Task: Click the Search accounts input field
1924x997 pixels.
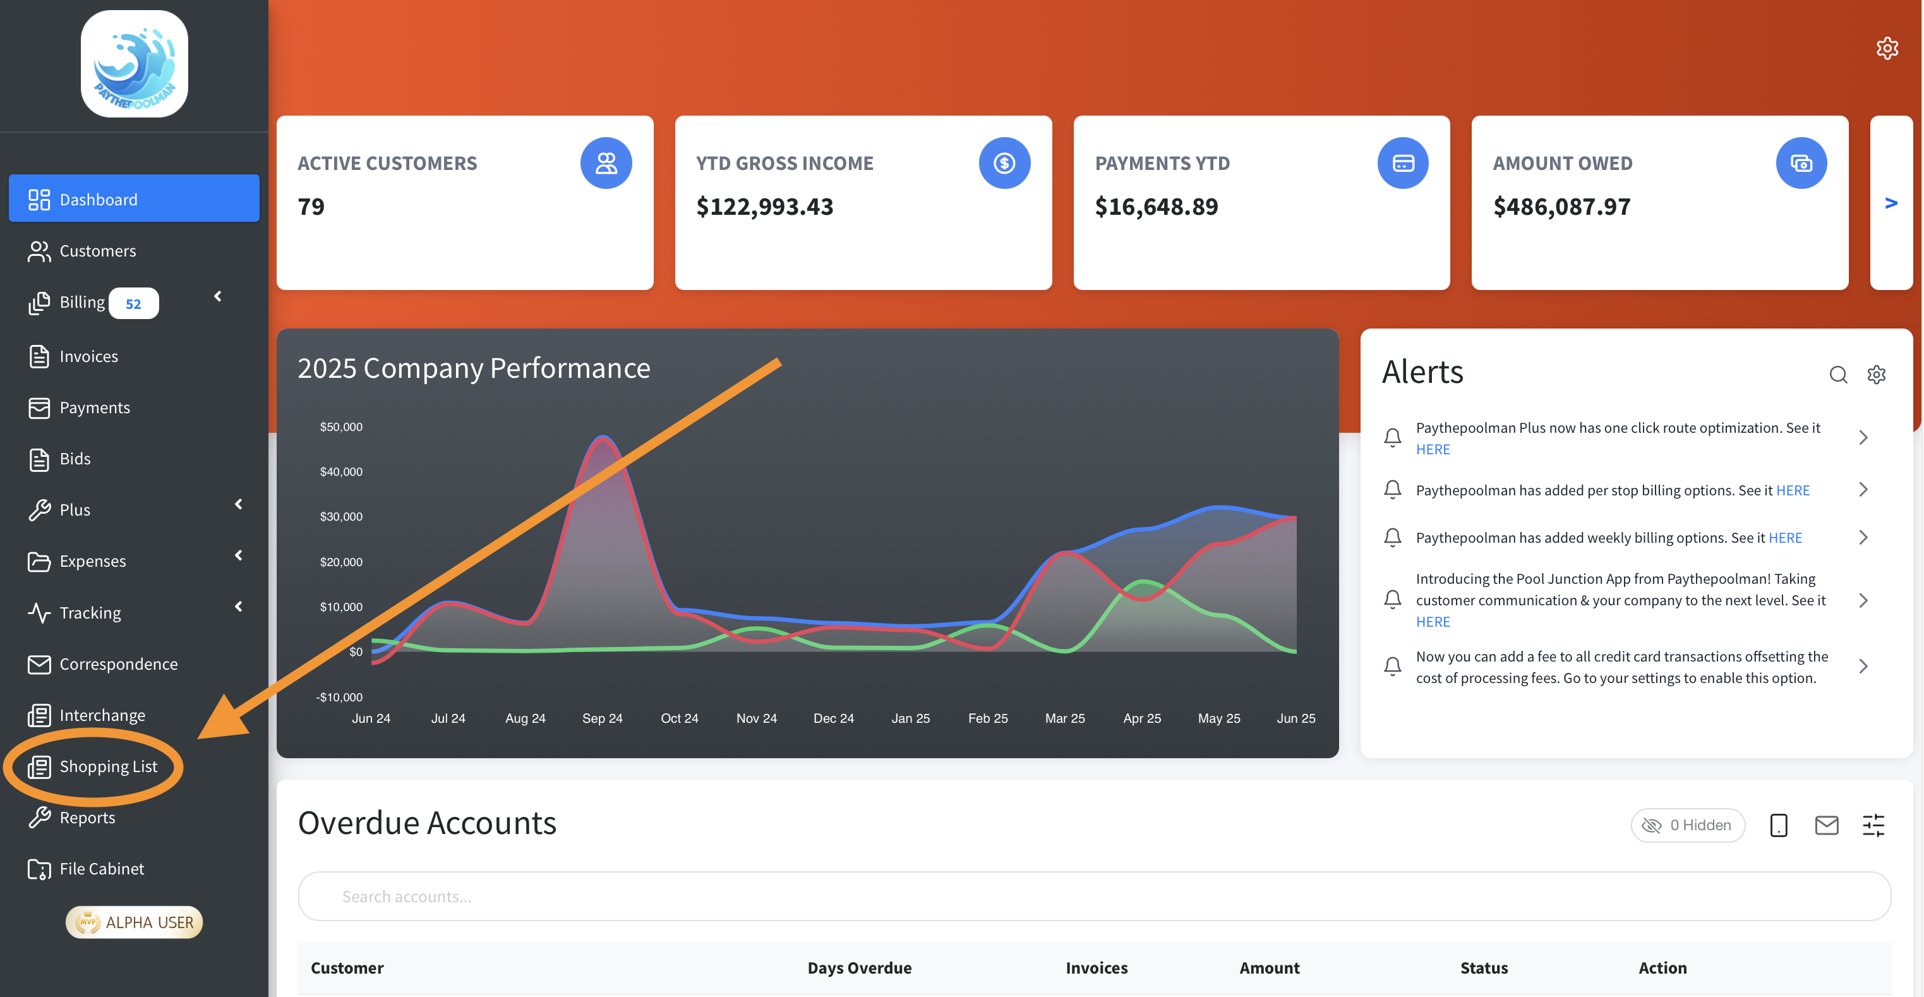Action: tap(1093, 896)
